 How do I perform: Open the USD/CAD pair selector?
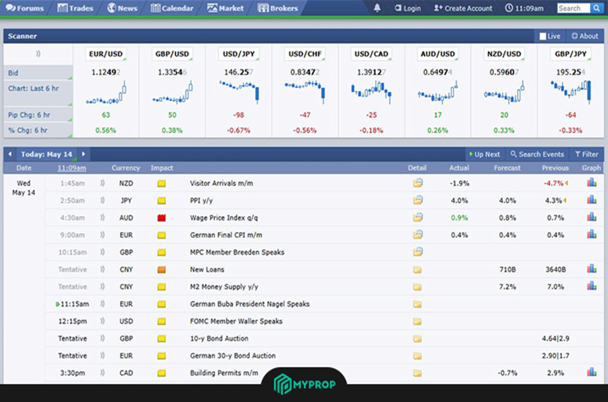(x=371, y=54)
